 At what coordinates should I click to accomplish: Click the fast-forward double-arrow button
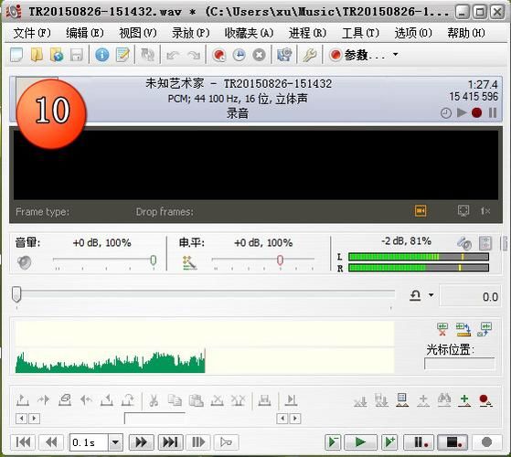pos(141,442)
